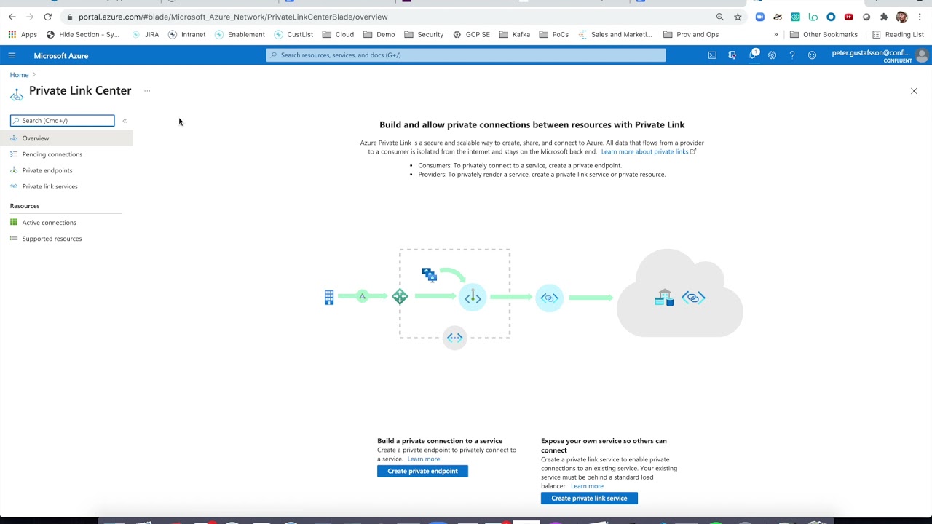Open the Other Bookmarks folder
This screenshot has height=524, width=932.
tap(824, 34)
